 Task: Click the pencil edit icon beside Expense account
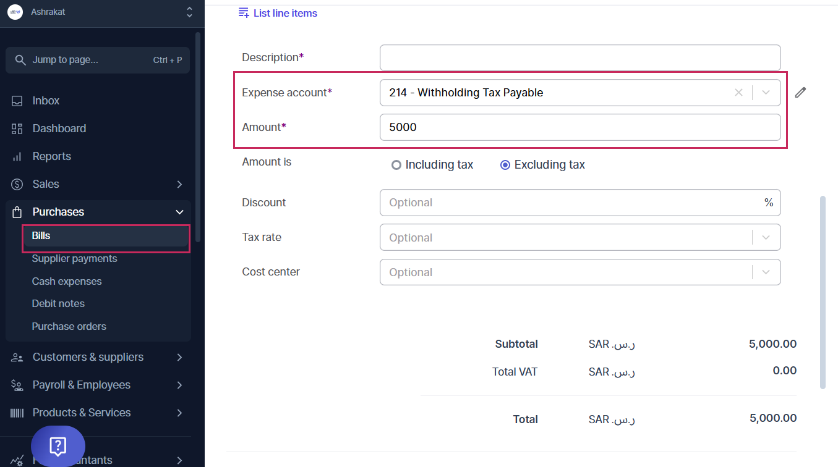pyautogui.click(x=800, y=93)
